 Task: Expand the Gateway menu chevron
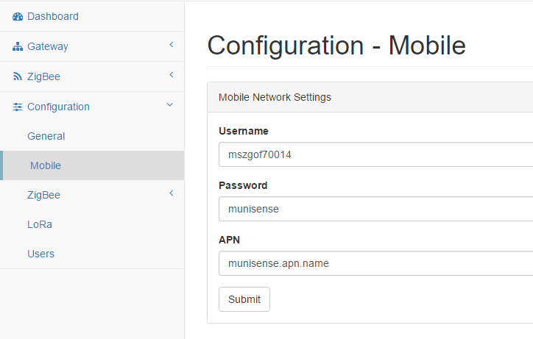tap(171, 46)
